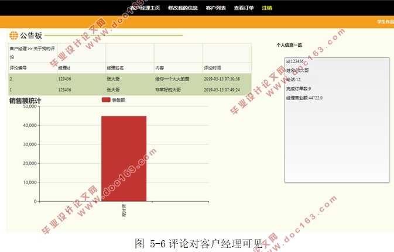Open the 客户经理主页 nav link
The width and height of the screenshot is (394, 252).
click(x=145, y=8)
